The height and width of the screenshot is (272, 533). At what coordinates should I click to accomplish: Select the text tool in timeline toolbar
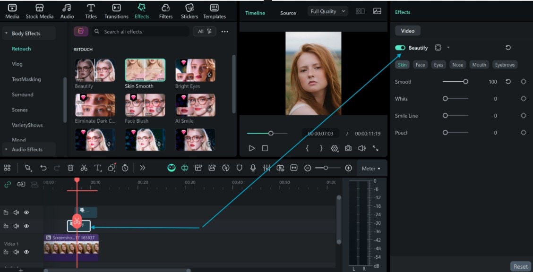[x=98, y=168]
